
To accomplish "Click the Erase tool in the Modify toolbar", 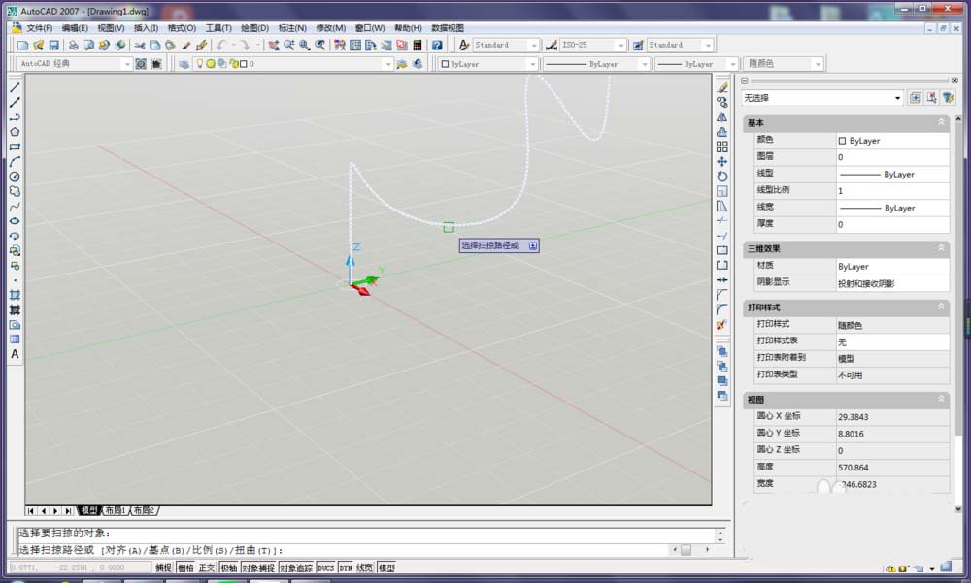I will (721, 87).
